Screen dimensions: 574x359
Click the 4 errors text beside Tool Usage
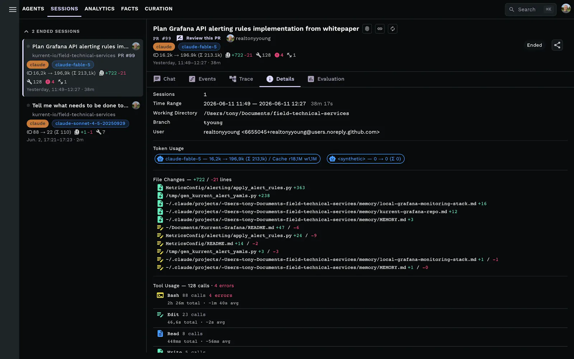point(224,286)
